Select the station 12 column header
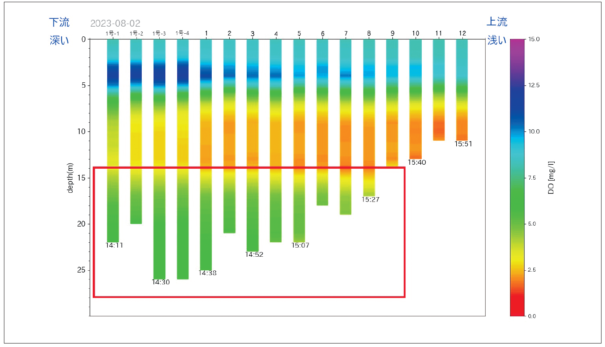The image size is (605, 347). point(462,33)
